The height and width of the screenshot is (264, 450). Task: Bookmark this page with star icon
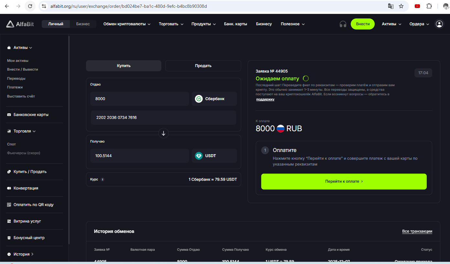(401, 6)
